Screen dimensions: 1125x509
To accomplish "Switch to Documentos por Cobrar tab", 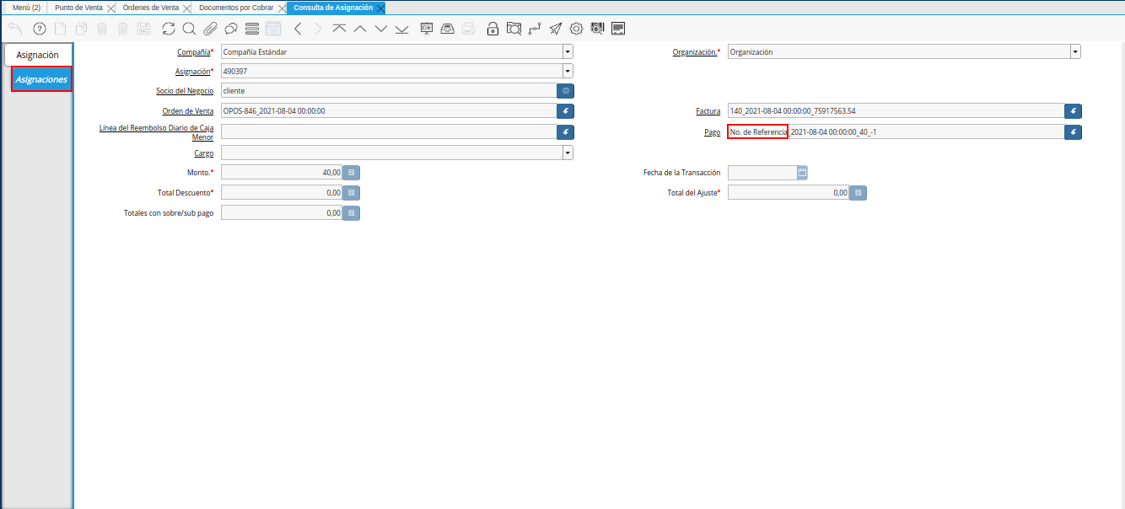I will [x=236, y=8].
